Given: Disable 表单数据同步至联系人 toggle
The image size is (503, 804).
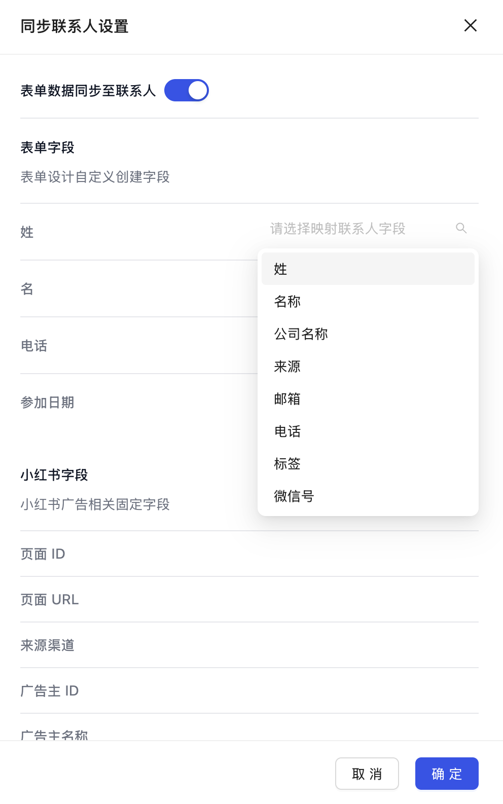Looking at the screenshot, I should tap(187, 90).
